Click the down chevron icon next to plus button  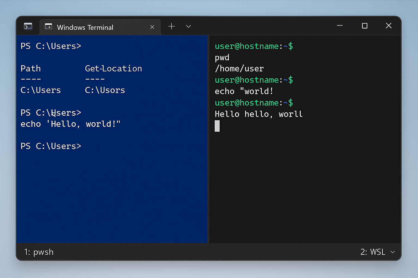point(188,27)
